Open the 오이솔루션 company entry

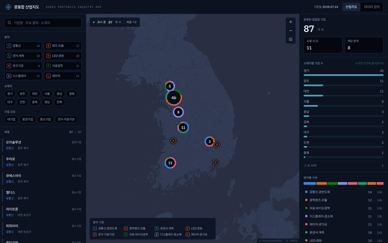(x=43, y=145)
